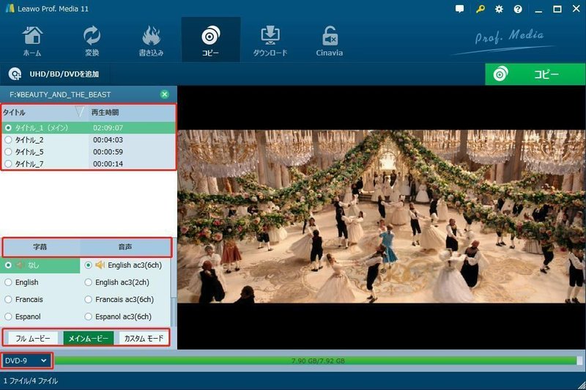The width and height of the screenshot is (586, 390).
Task: Click the 7.90 GB/7.92 GB capacity bar
Action: tap(318, 361)
